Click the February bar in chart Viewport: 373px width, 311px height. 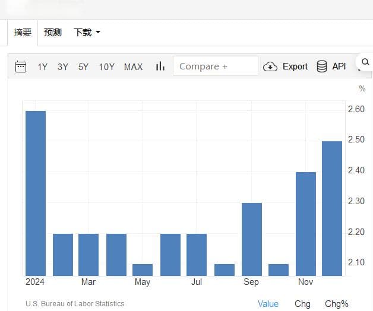[63, 255]
